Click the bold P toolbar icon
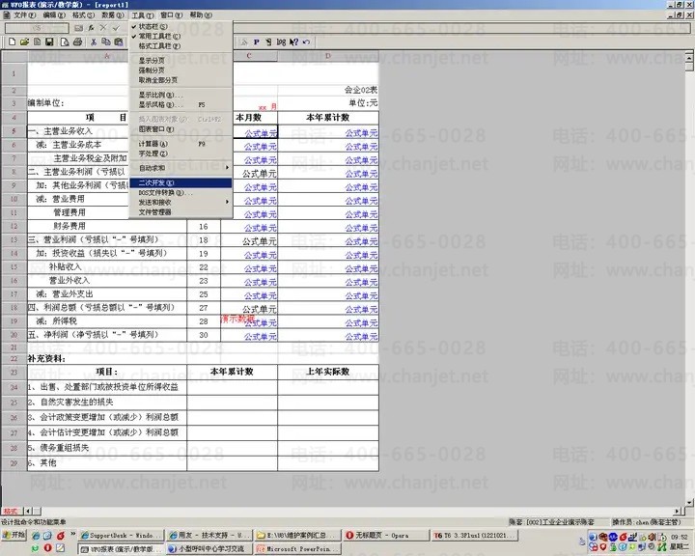This screenshot has height=556, width=695. point(256,42)
